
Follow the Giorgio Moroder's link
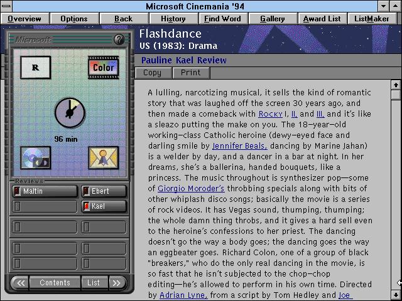click(x=191, y=189)
